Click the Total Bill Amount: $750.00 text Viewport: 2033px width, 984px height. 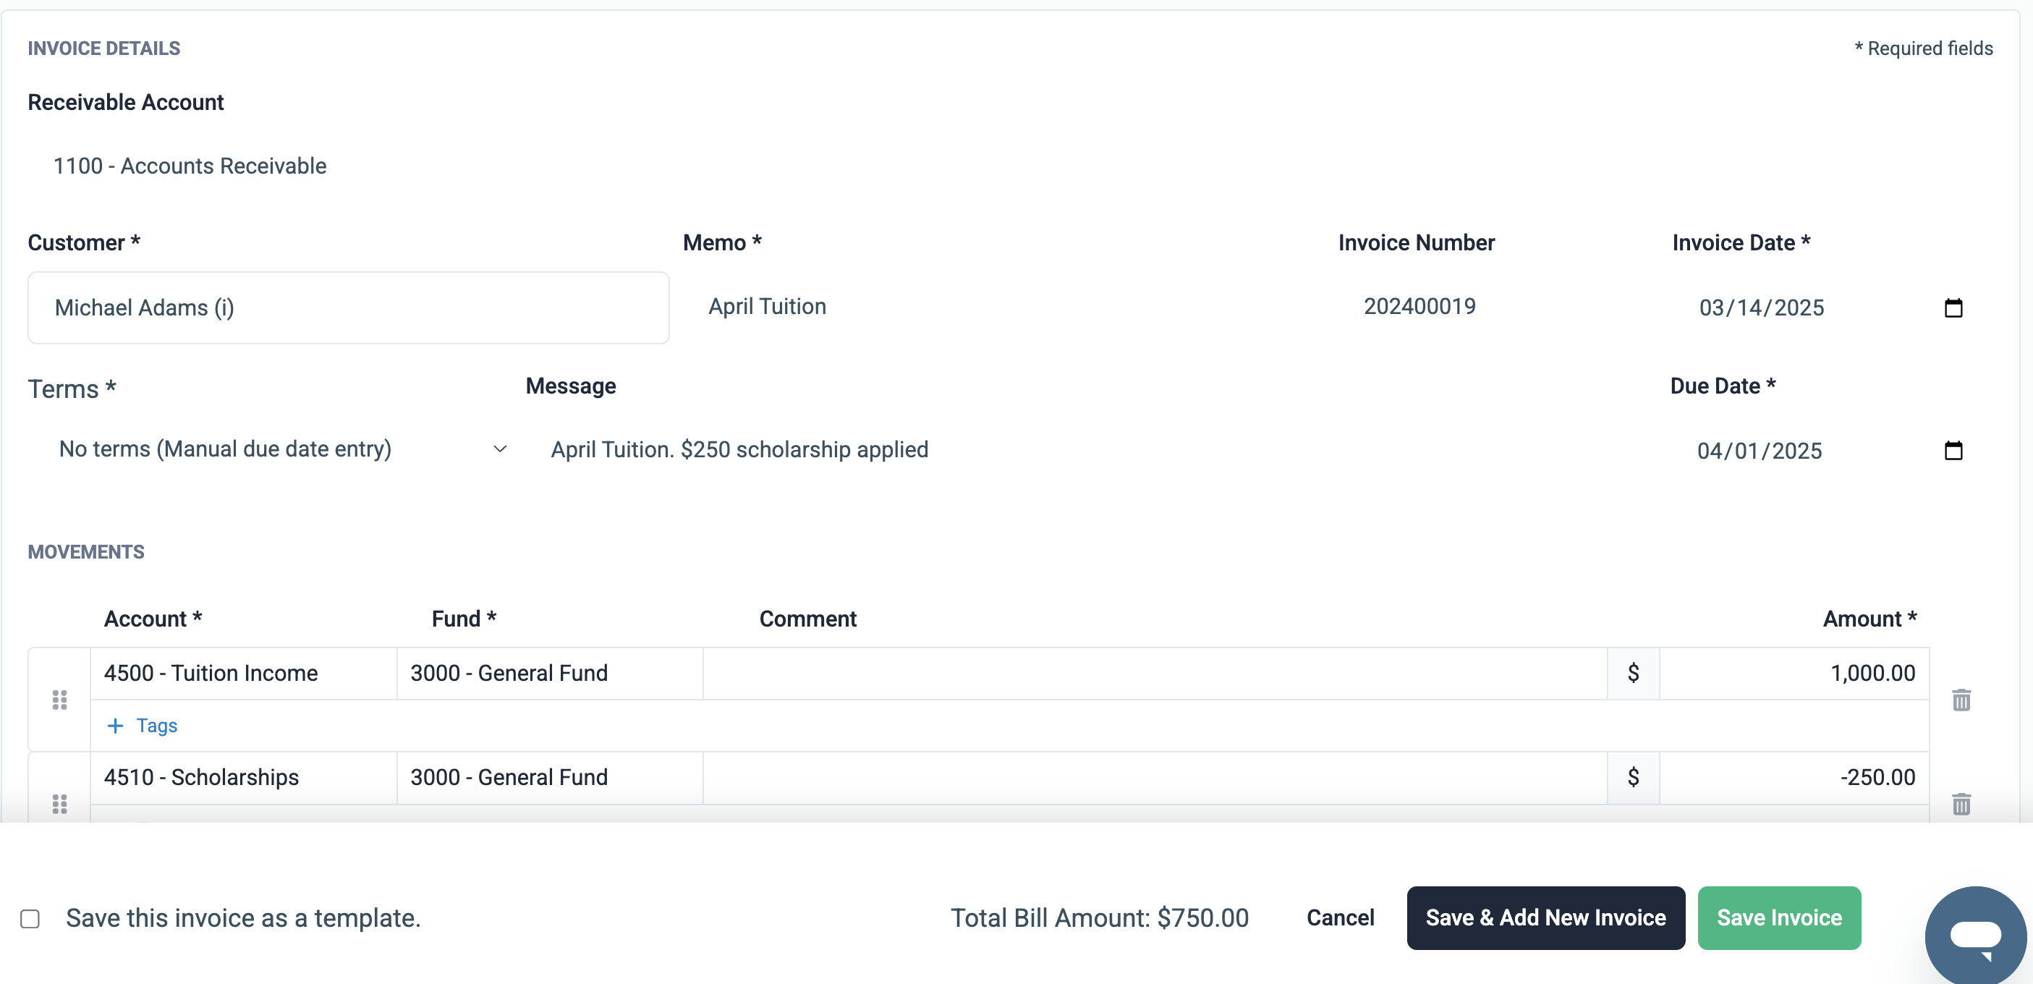click(x=1100, y=917)
